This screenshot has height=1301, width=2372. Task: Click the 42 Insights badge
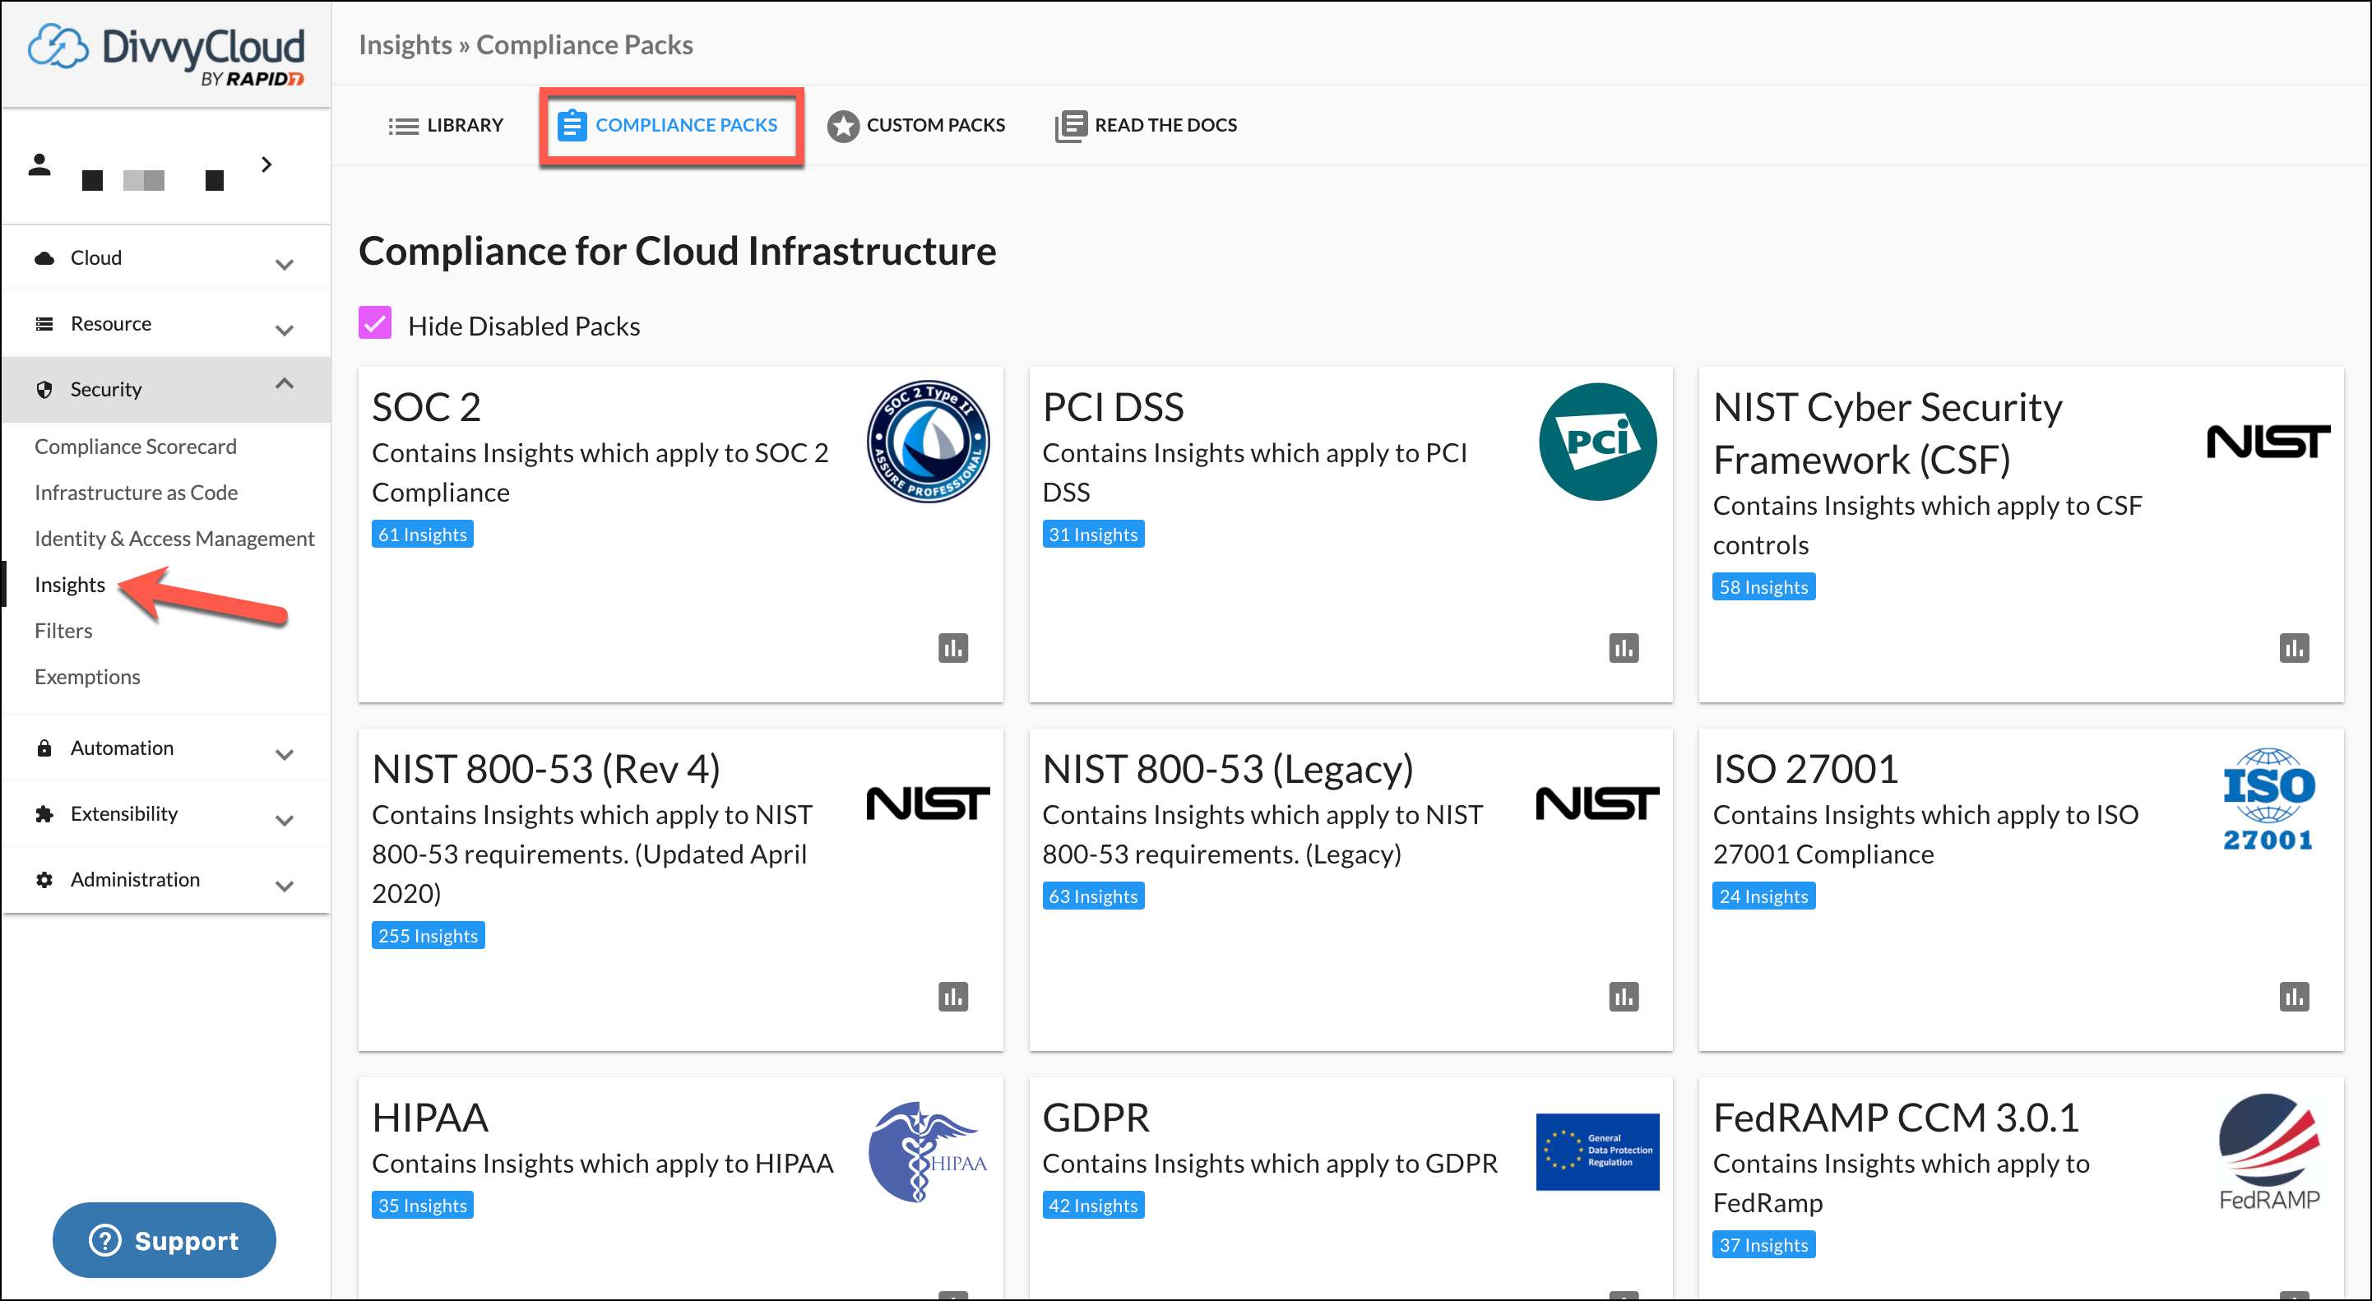1093,1206
